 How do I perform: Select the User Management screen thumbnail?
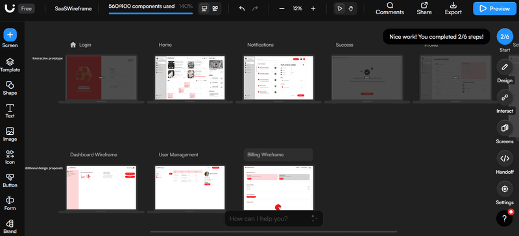[x=189, y=187]
